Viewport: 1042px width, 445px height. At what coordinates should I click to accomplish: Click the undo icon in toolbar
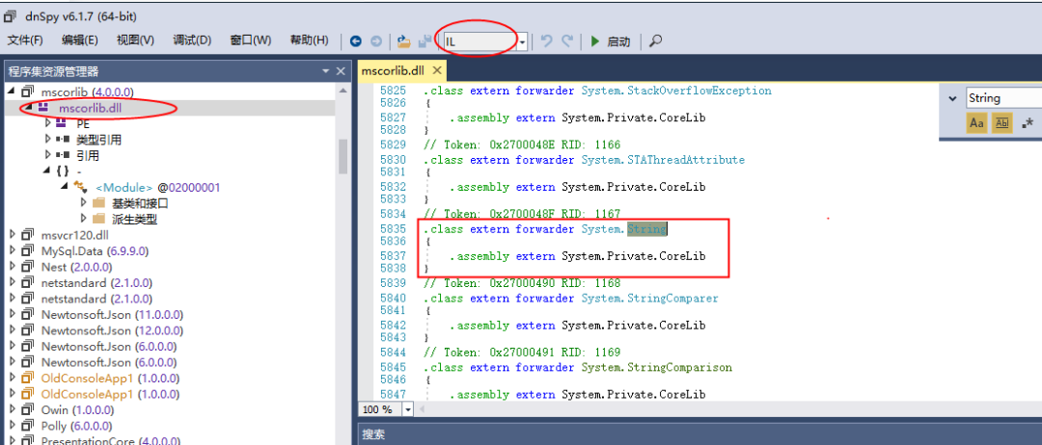547,41
